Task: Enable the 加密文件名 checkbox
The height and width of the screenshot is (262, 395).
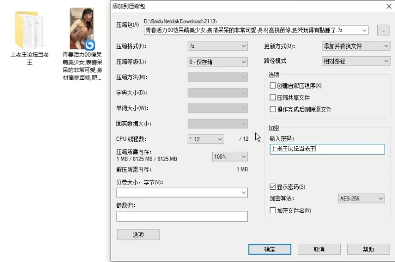Action: point(273,210)
